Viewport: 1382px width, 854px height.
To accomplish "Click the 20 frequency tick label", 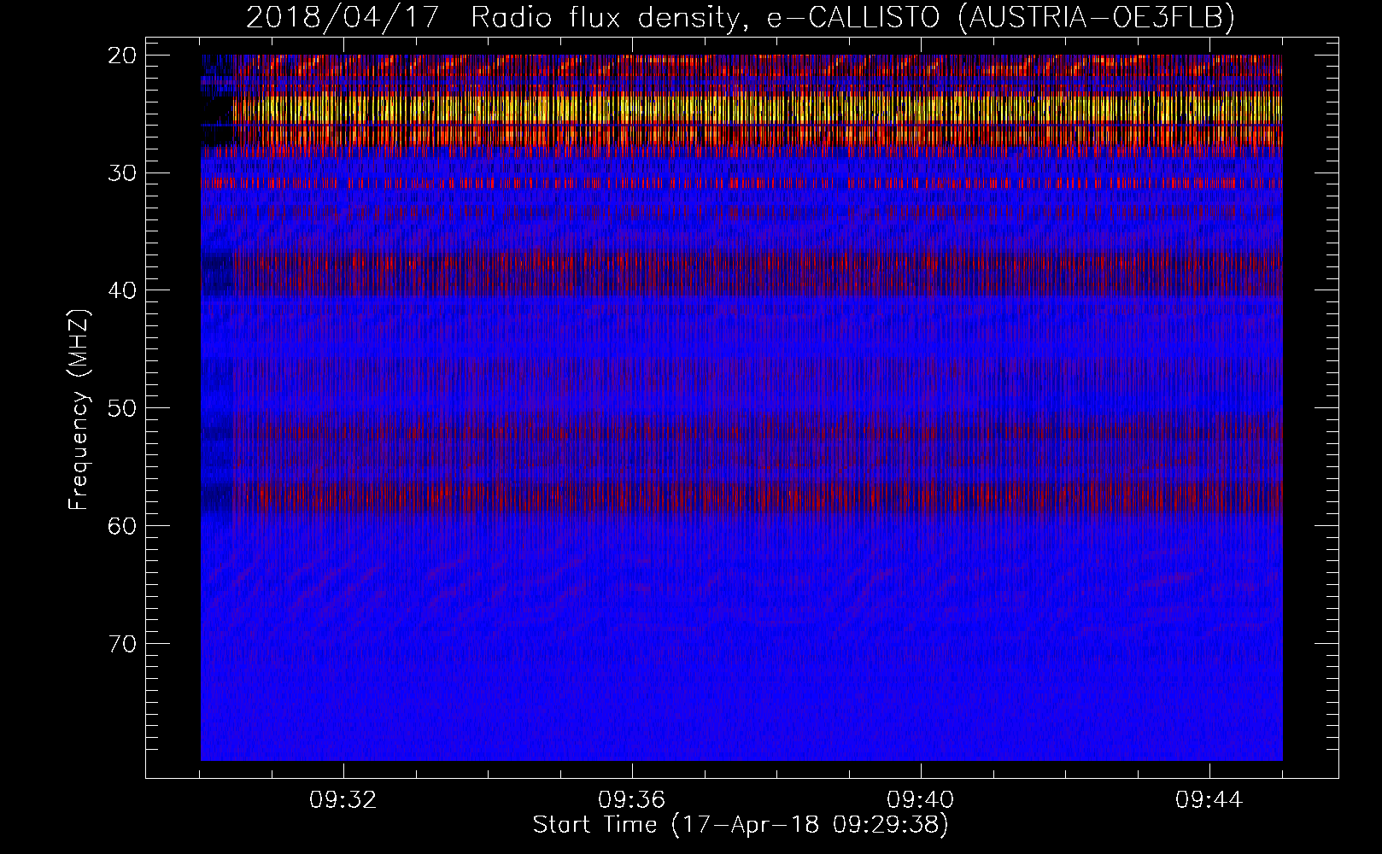I will 123,56.
